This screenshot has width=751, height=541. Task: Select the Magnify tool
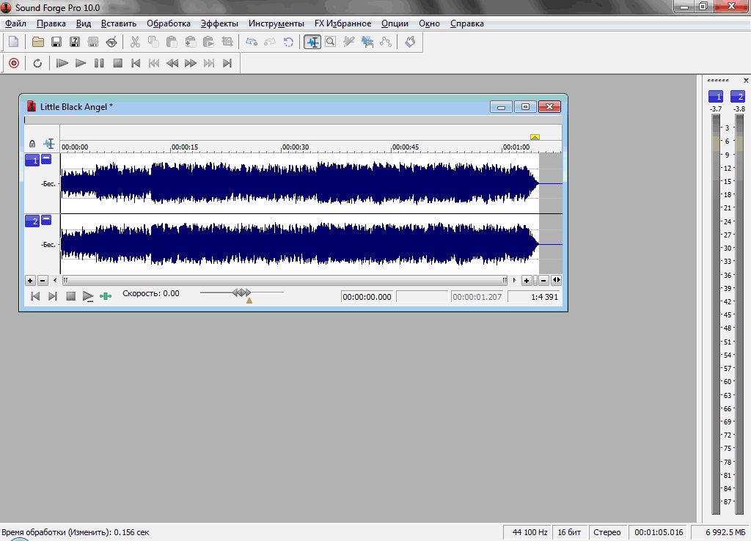[x=331, y=42]
